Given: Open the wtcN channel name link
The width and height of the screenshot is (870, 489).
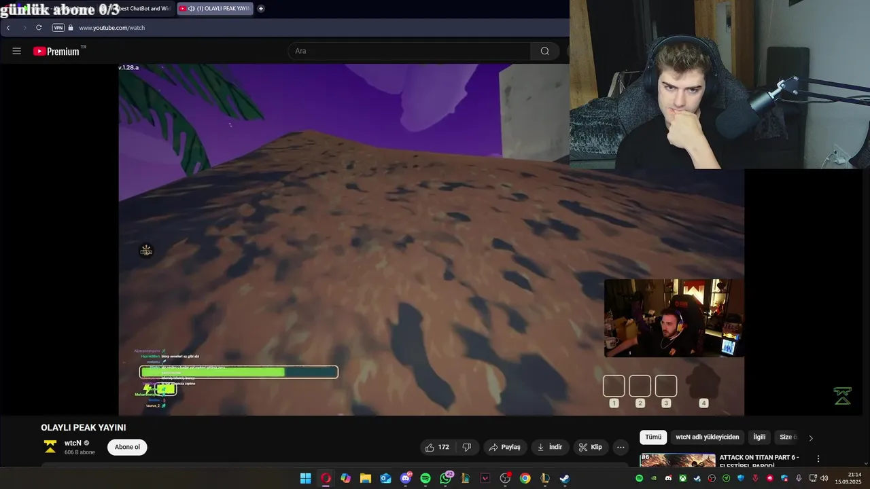Looking at the screenshot, I should pos(73,443).
